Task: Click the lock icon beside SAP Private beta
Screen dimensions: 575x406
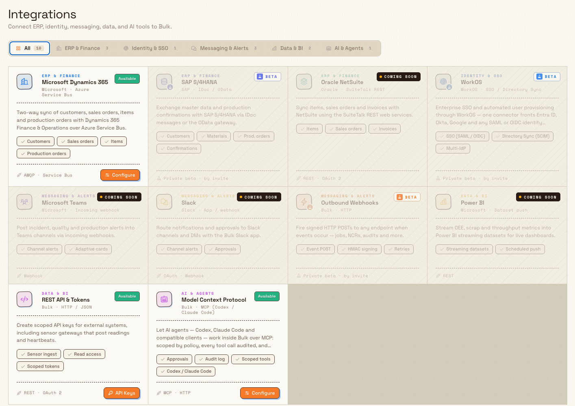Action: pyautogui.click(x=159, y=179)
